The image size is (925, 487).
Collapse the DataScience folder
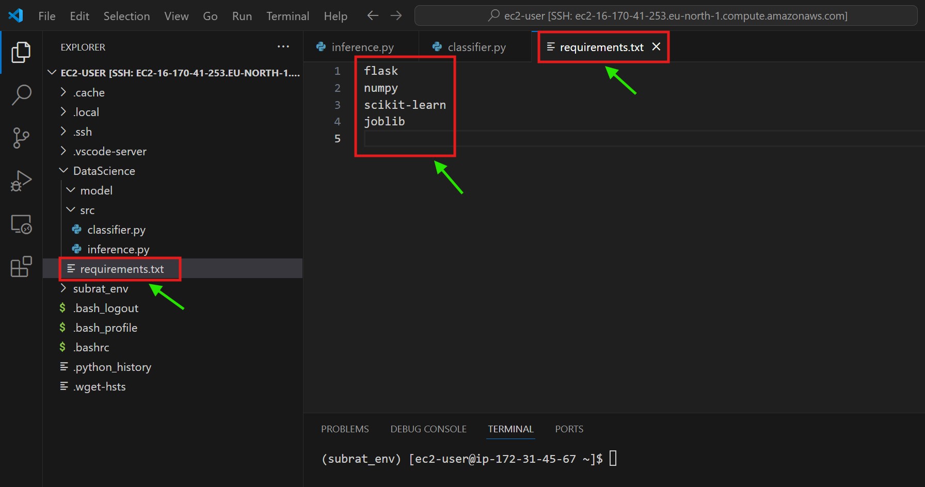point(104,171)
